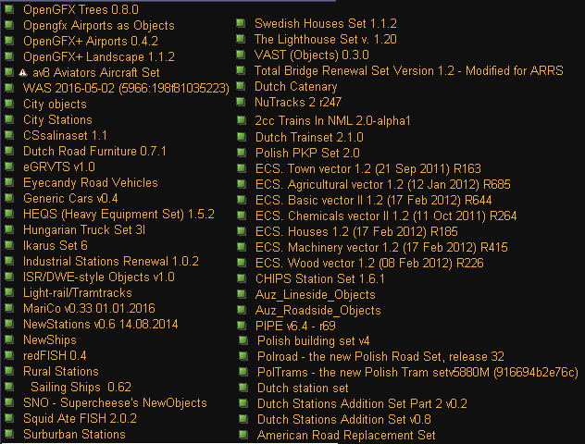
Task: Click green square beside CHIPS Station Set 1.6.1
Action: coord(242,278)
